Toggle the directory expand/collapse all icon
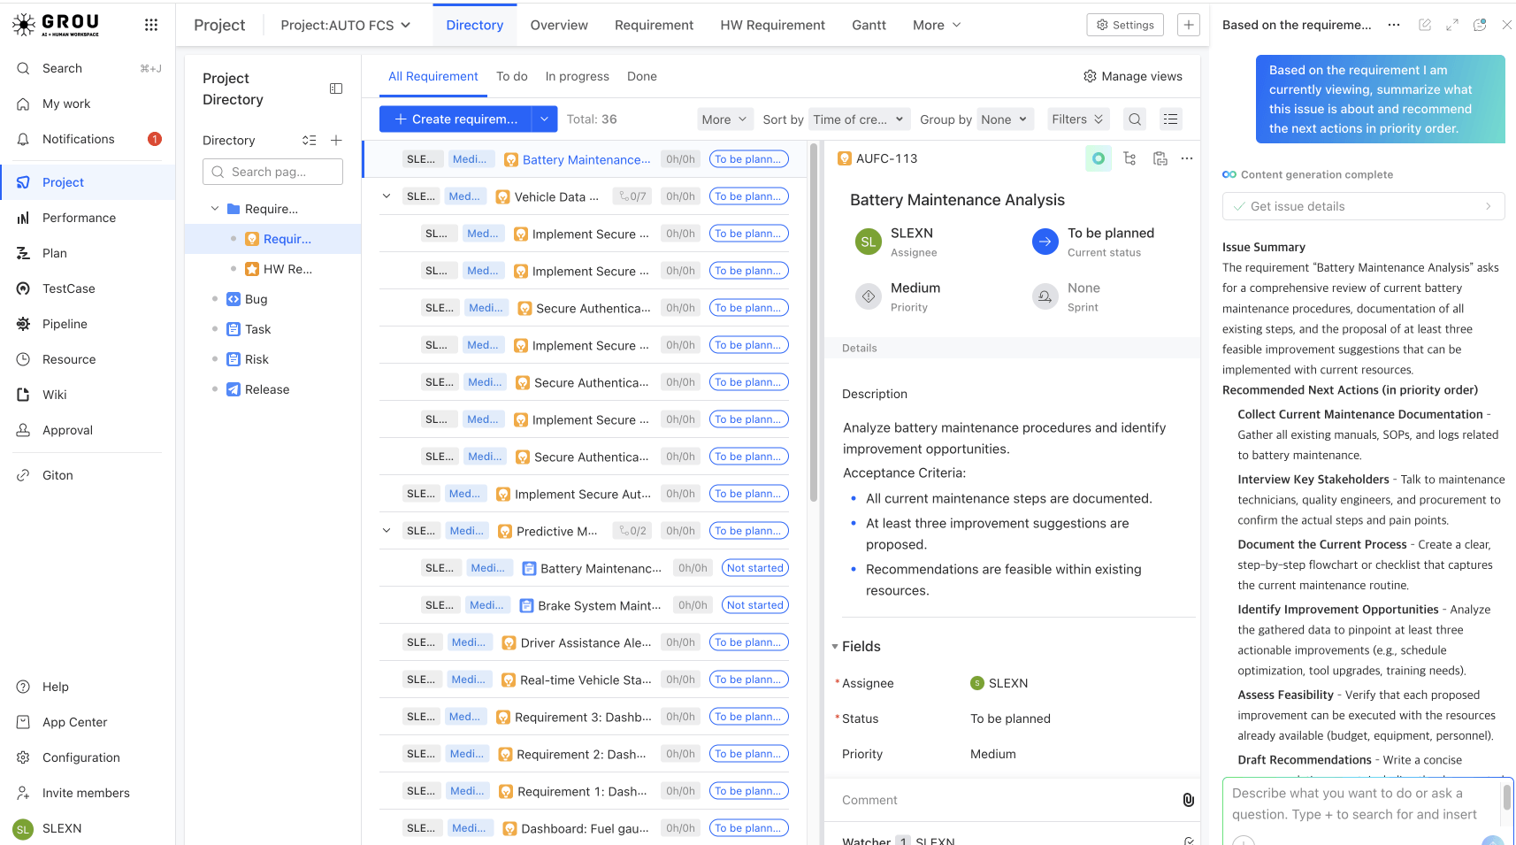This screenshot has width=1516, height=845. point(309,140)
